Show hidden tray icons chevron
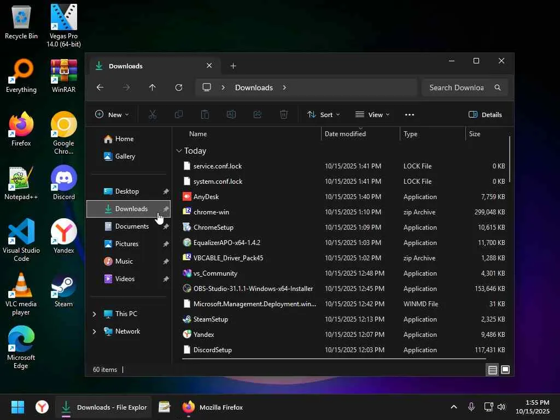Screen dimensions: 560x420 coord(453,407)
